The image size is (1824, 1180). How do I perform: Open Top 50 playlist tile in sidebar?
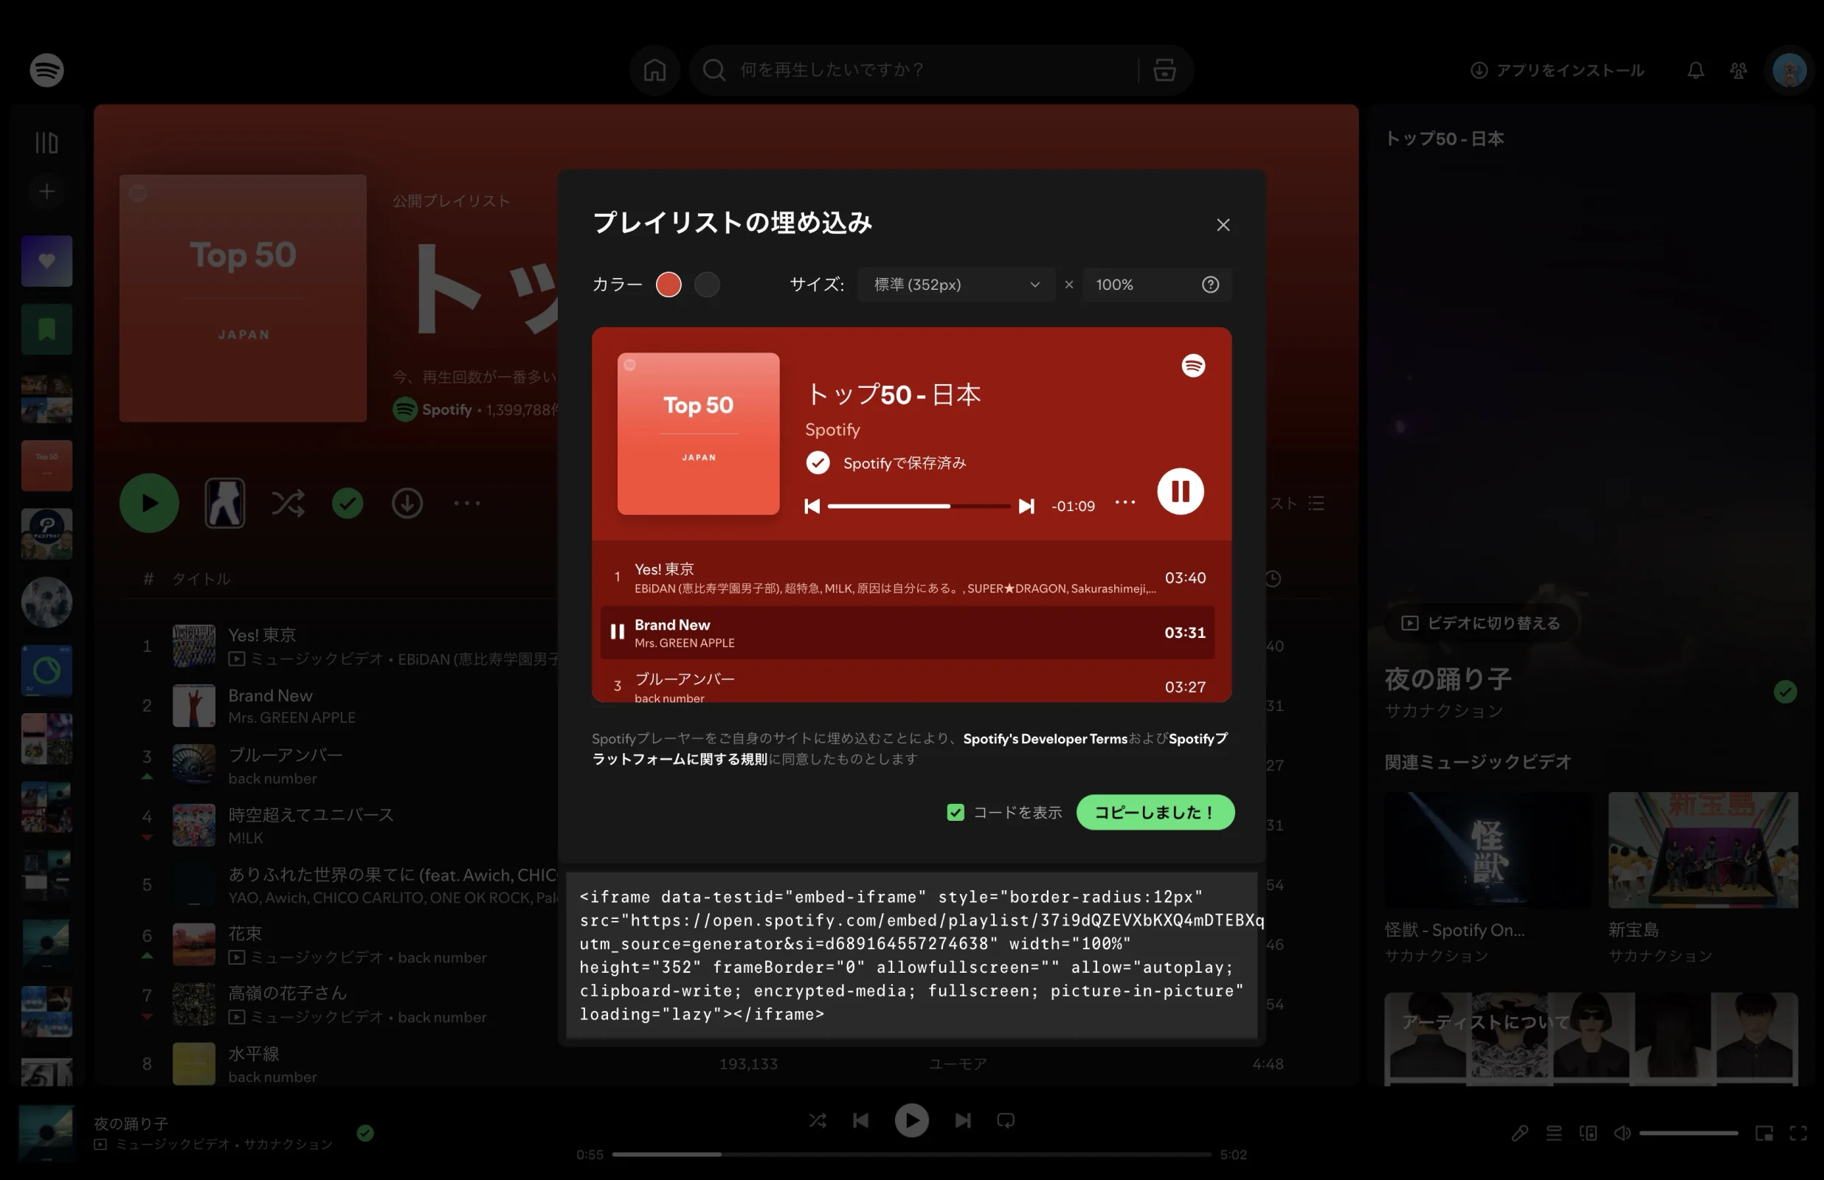coord(46,465)
